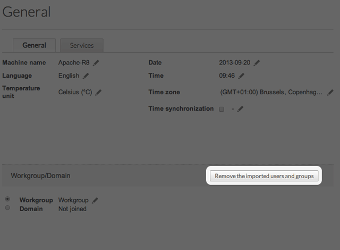The image size is (340, 250).
Task: Edit the Machine name with pencil icon
Action: [96, 63]
